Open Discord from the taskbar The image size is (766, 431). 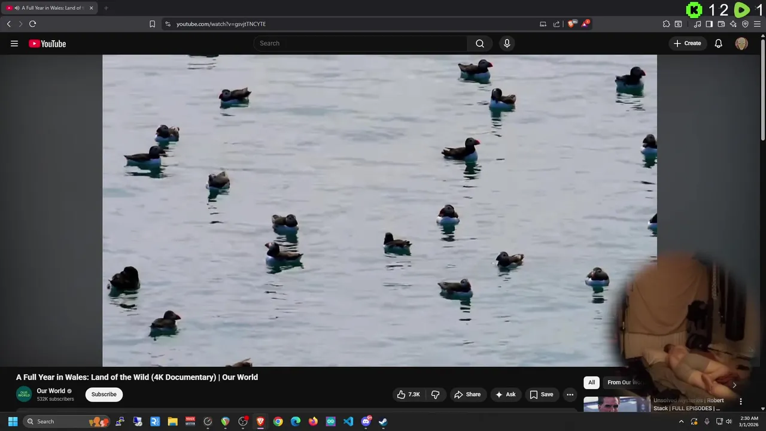coord(366,421)
